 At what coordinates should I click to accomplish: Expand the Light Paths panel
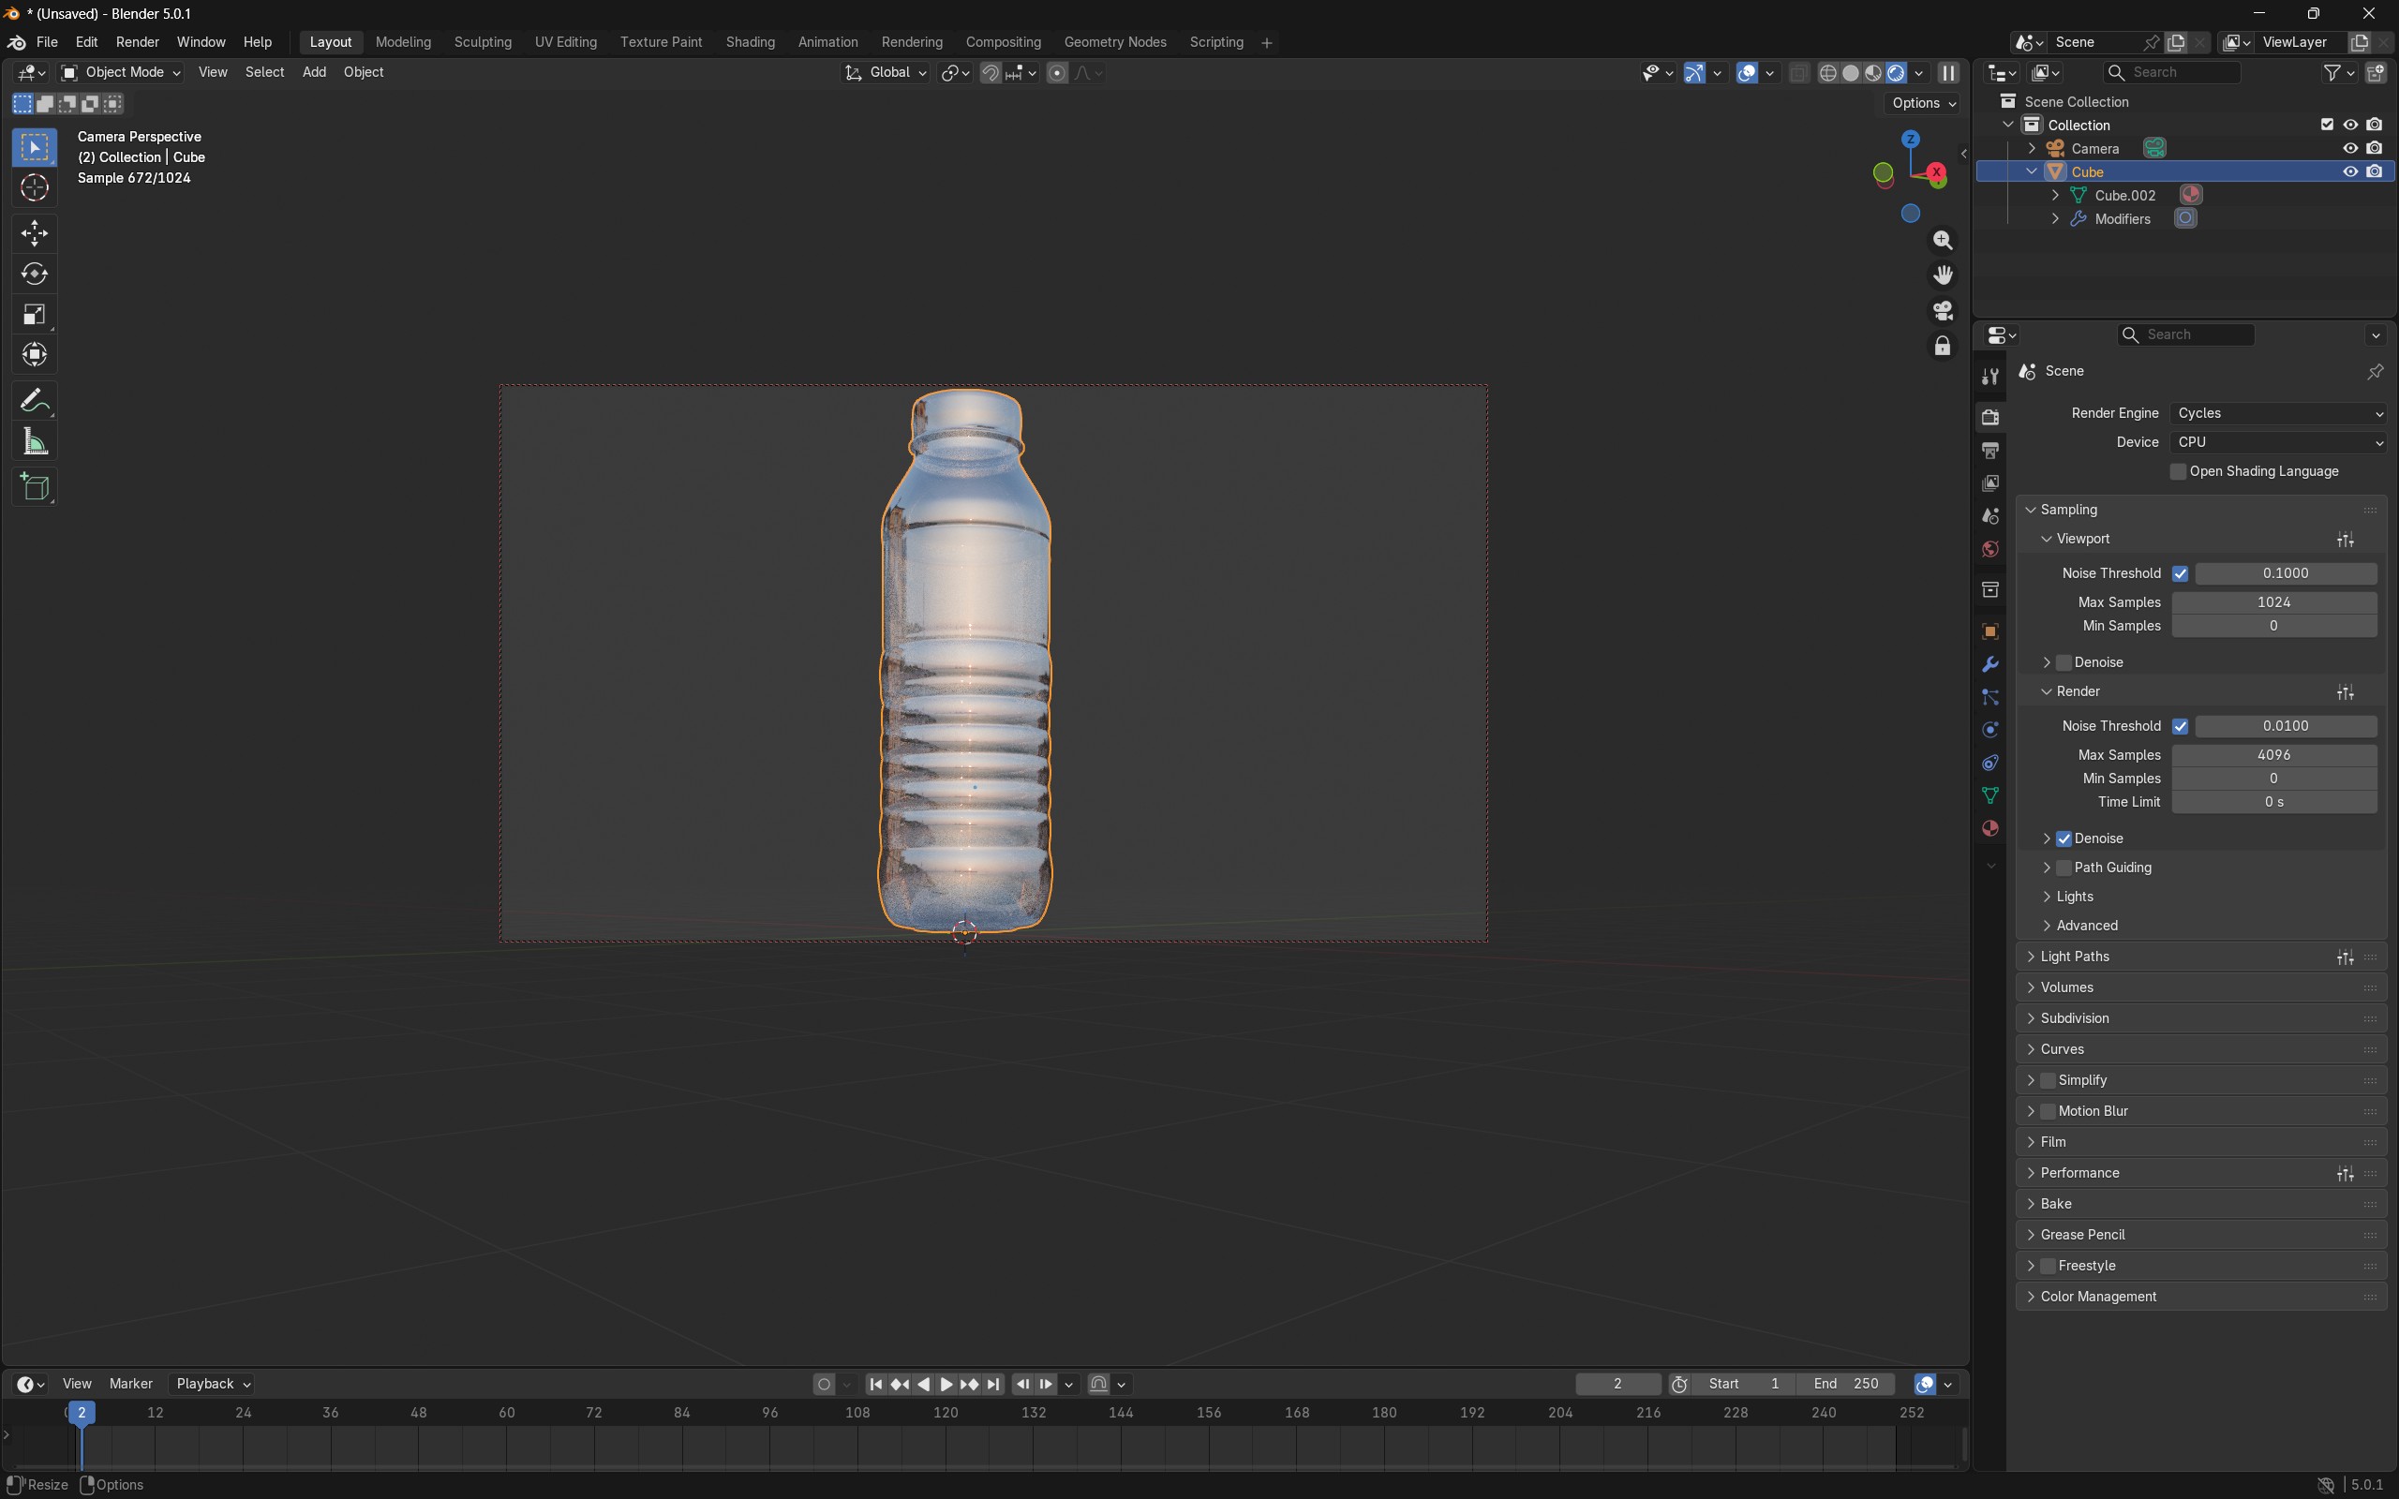click(x=2074, y=957)
